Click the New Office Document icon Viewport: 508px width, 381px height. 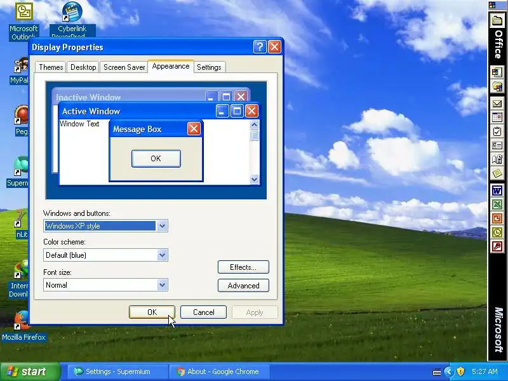pyautogui.click(x=497, y=72)
